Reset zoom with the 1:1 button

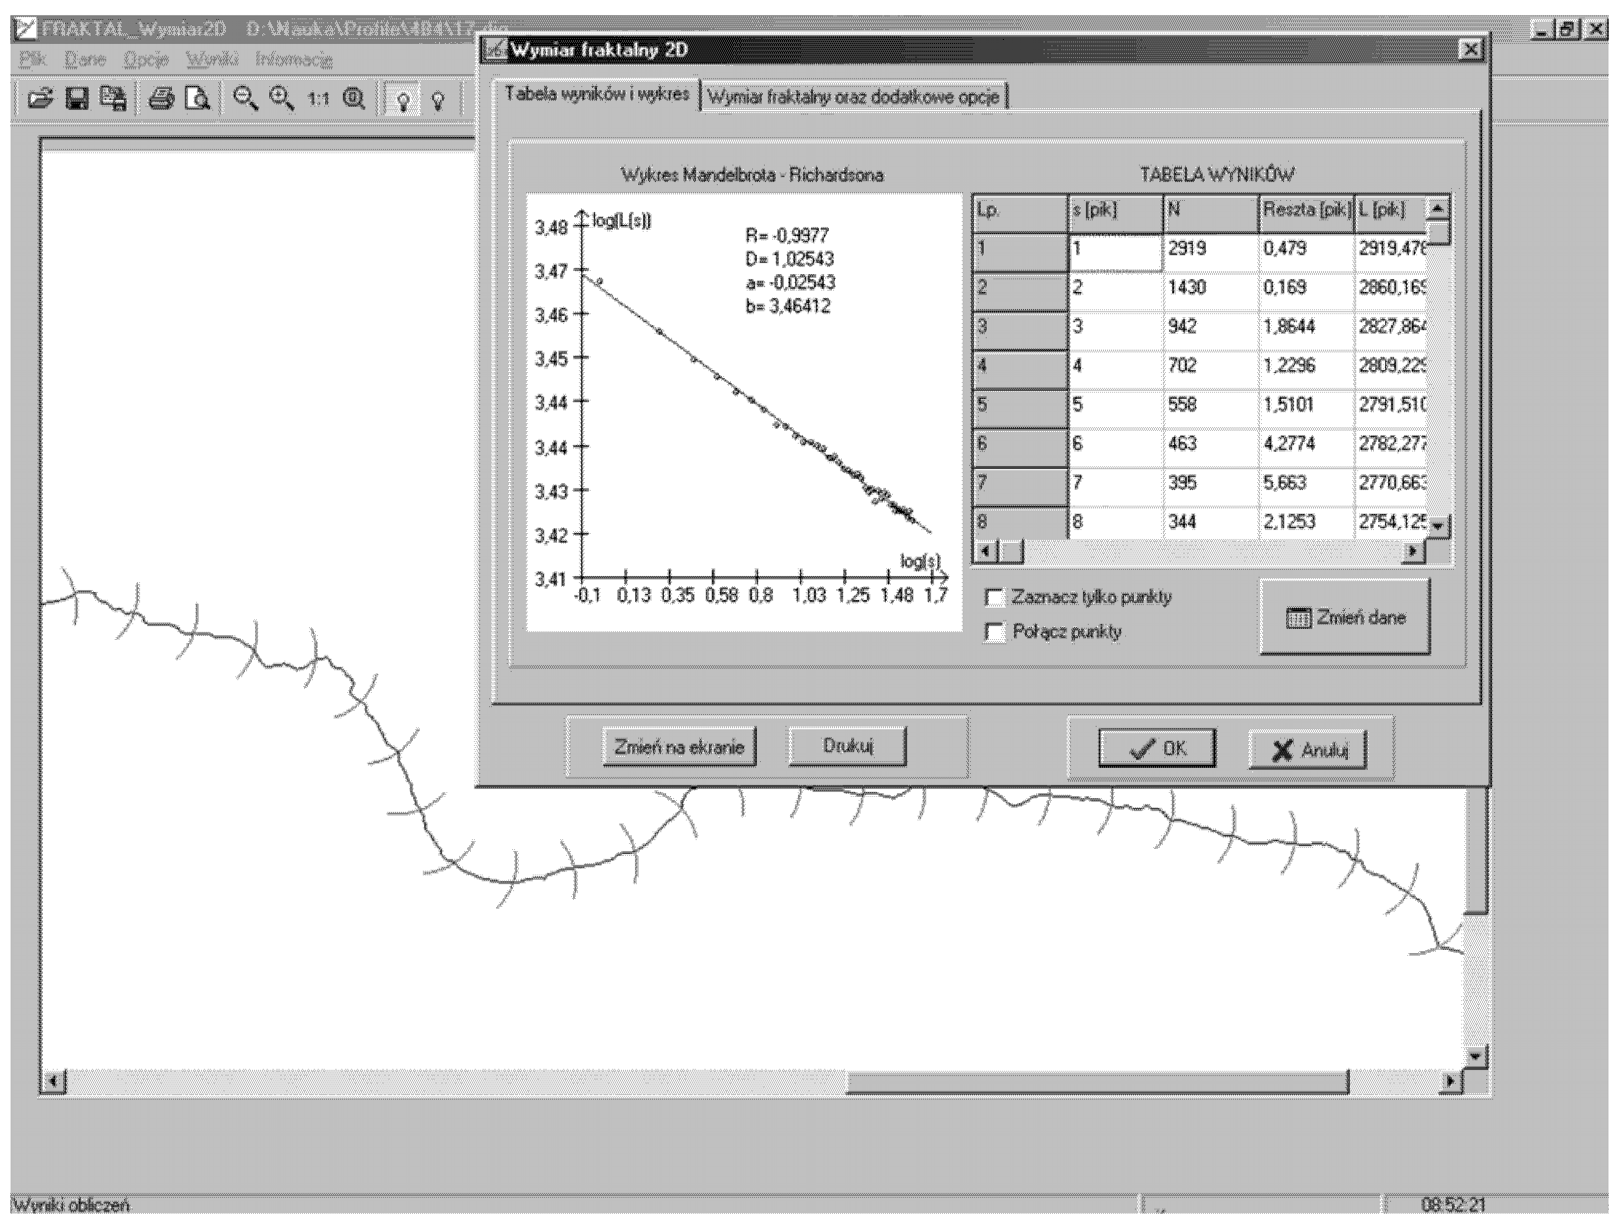318,98
